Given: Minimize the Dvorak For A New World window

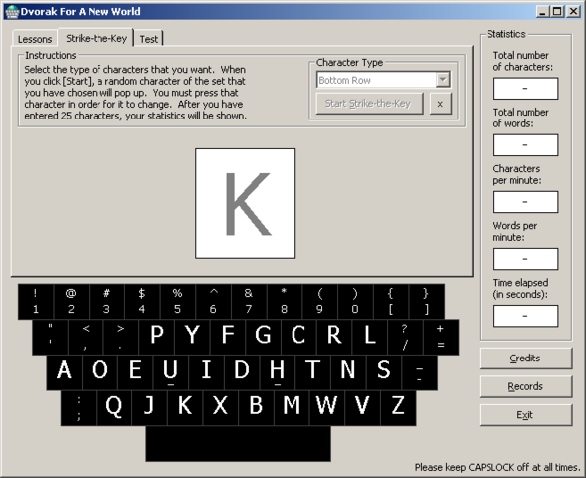Looking at the screenshot, I should 543,12.
